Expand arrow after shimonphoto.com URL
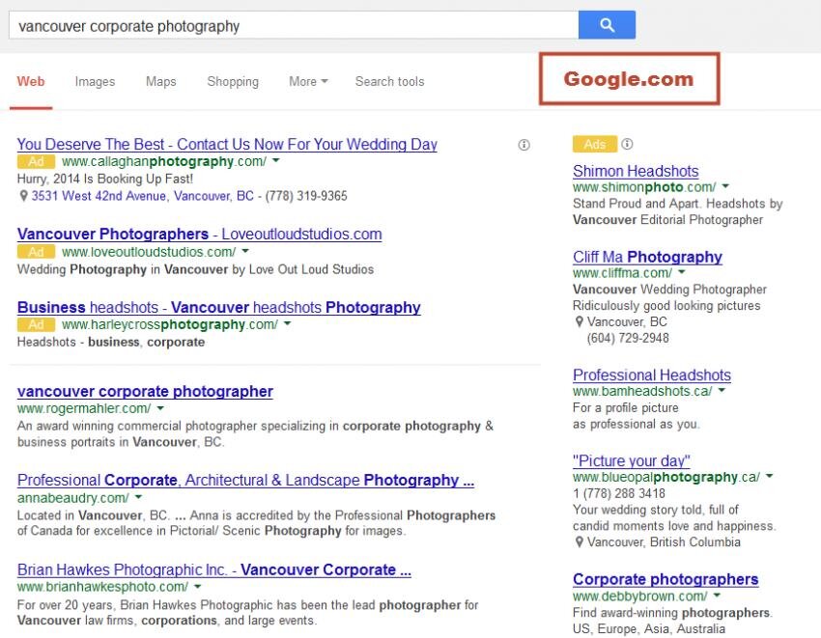This screenshot has height=638, width=821. (725, 185)
